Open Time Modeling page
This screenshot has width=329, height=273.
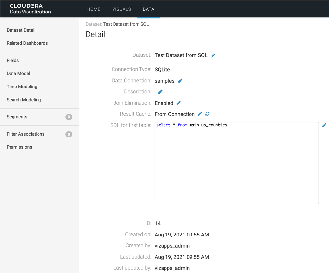(22, 87)
